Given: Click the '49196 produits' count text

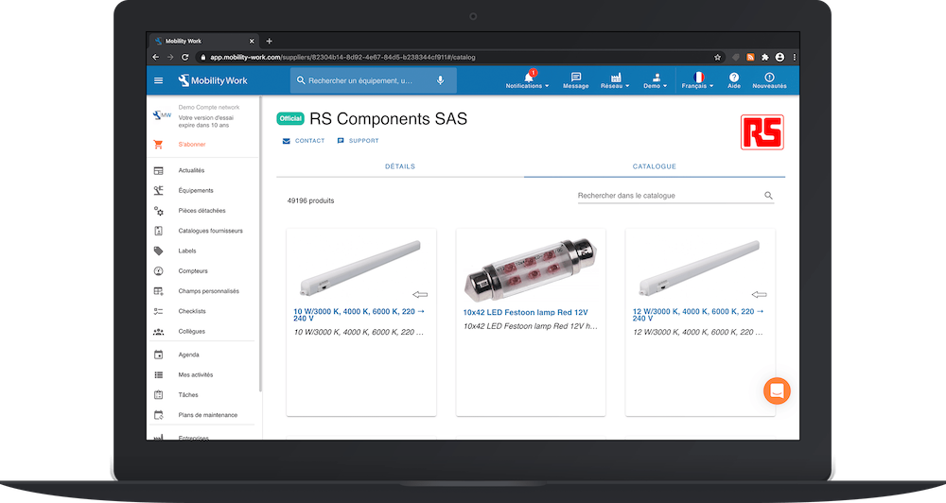Looking at the screenshot, I should point(310,200).
